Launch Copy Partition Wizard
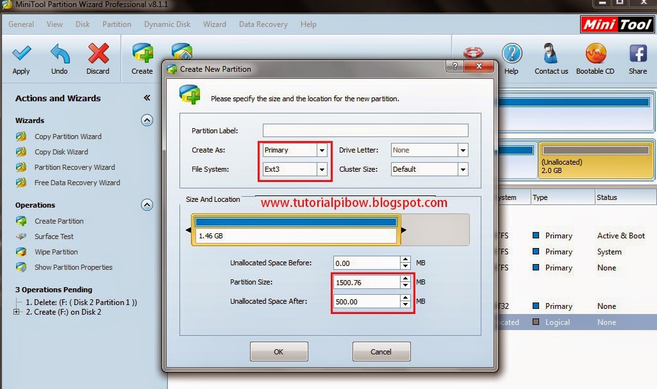This screenshot has height=389, width=657. [68, 137]
